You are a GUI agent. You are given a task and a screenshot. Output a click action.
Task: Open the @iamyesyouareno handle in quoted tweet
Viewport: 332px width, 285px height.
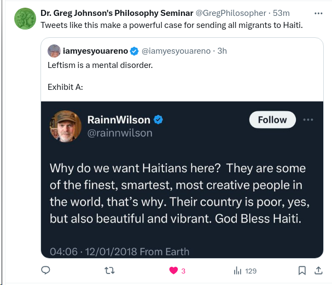(x=176, y=52)
